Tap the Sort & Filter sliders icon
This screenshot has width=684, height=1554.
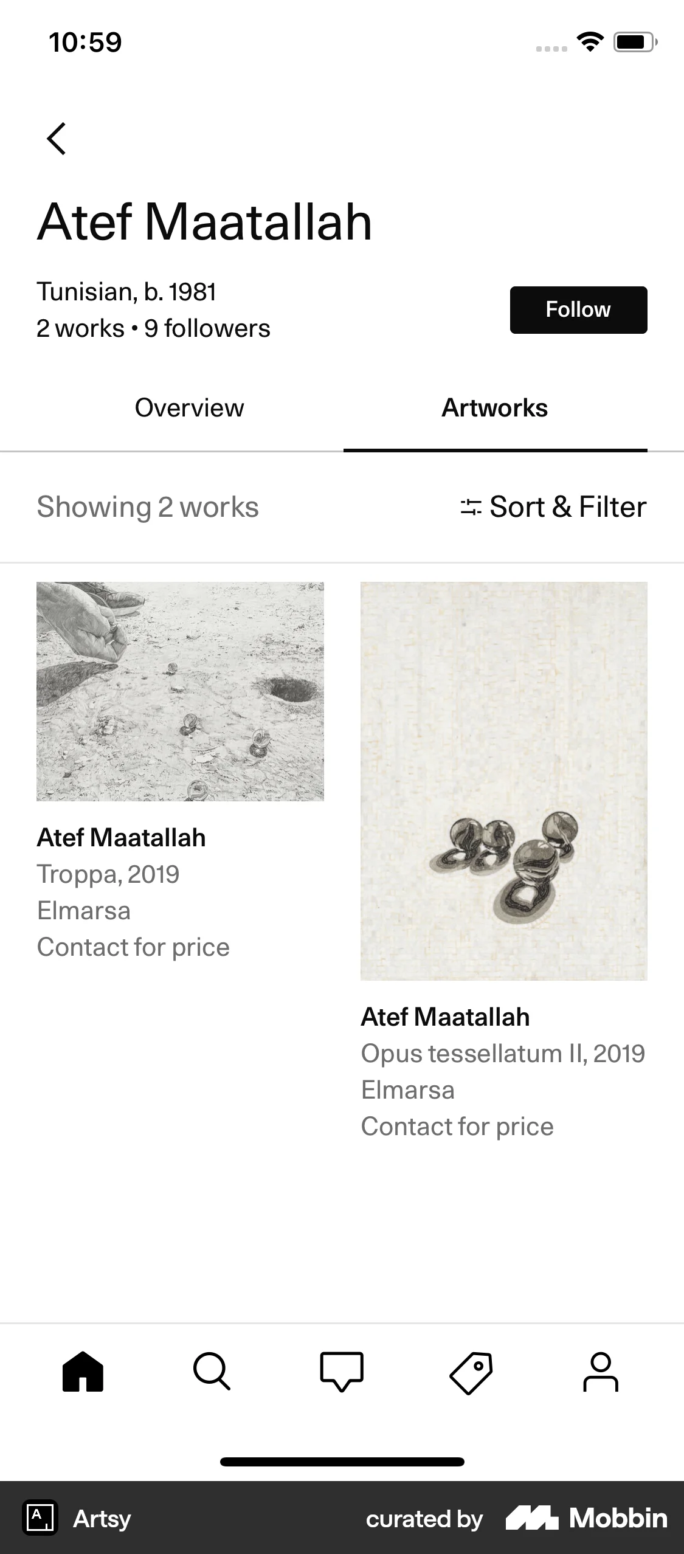pos(471,507)
